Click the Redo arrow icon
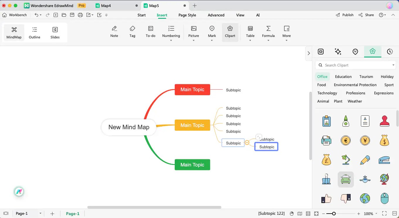Screen dimensions: 399x218 pos(47,15)
